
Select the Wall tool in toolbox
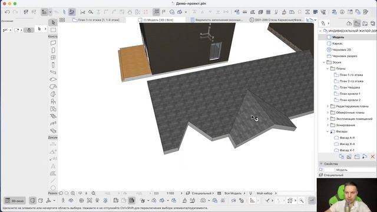(53, 43)
